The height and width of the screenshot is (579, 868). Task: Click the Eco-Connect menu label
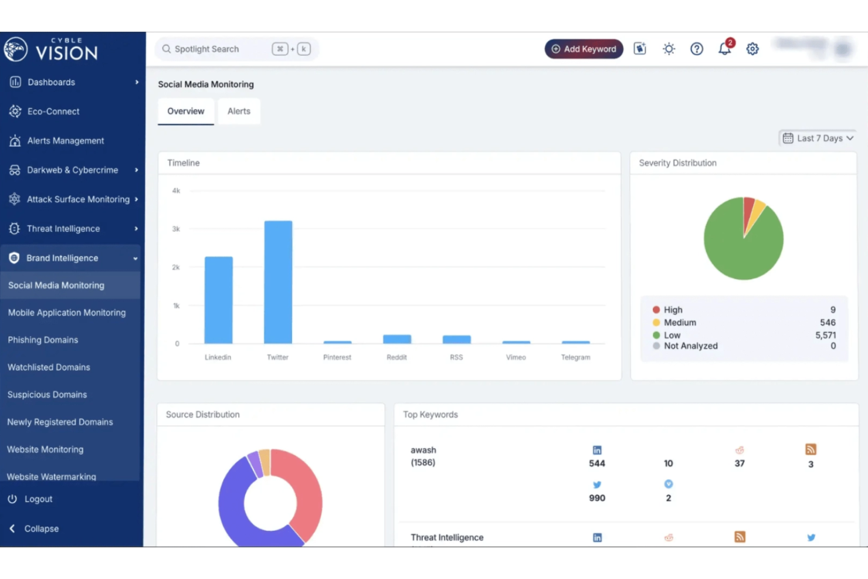point(53,111)
